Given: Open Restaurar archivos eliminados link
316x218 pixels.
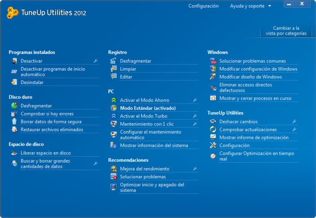Looking at the screenshot, I should (52, 130).
